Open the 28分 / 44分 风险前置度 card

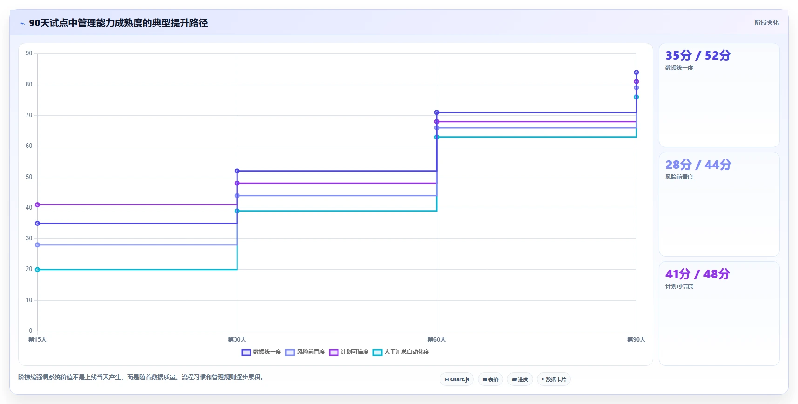[x=719, y=205]
